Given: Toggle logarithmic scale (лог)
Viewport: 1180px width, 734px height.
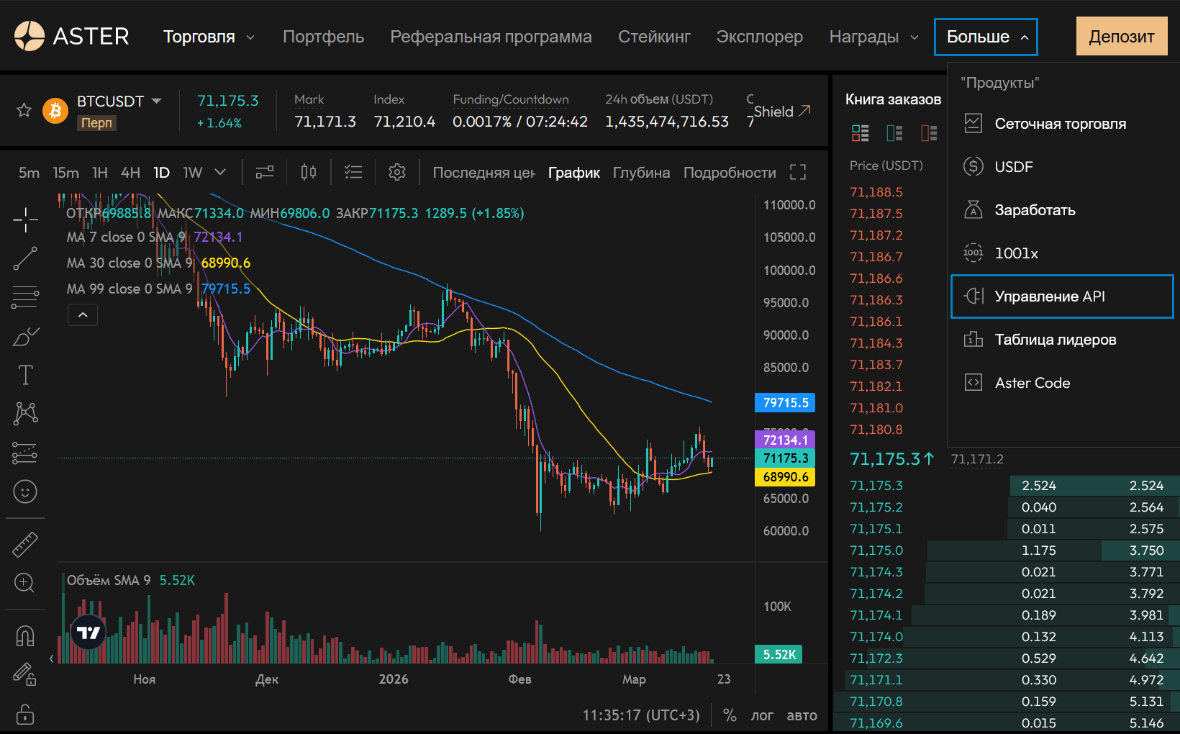Looking at the screenshot, I should pyautogui.click(x=762, y=715).
